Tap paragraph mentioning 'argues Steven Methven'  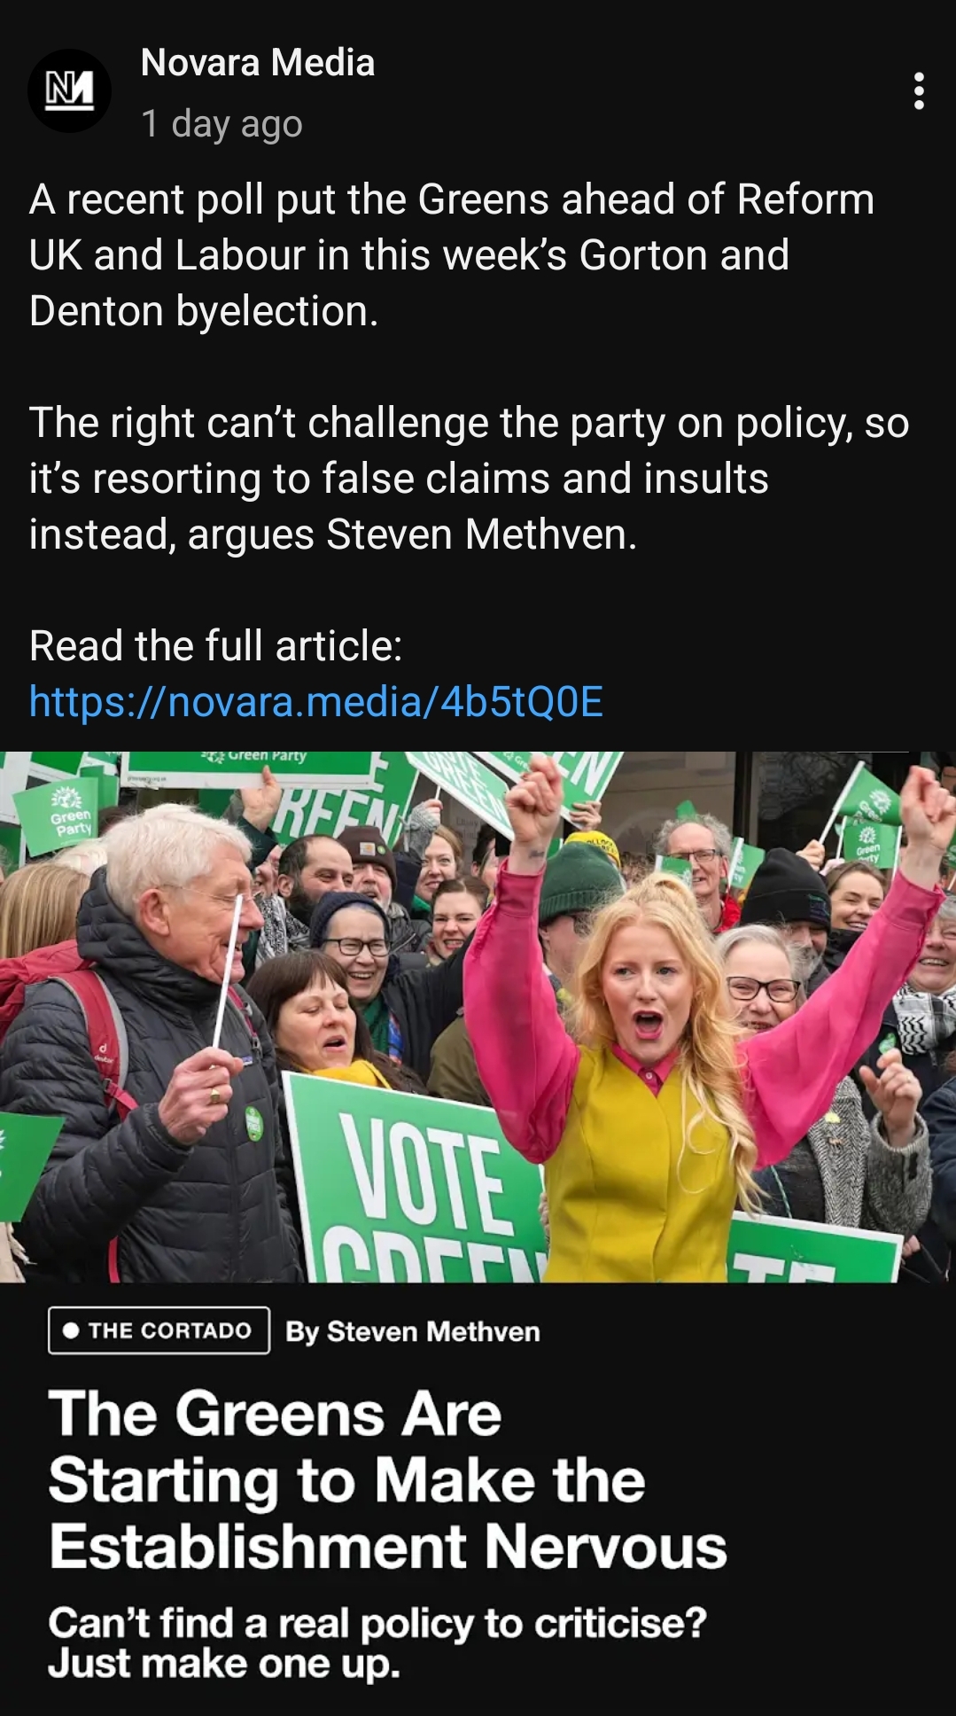pos(469,479)
